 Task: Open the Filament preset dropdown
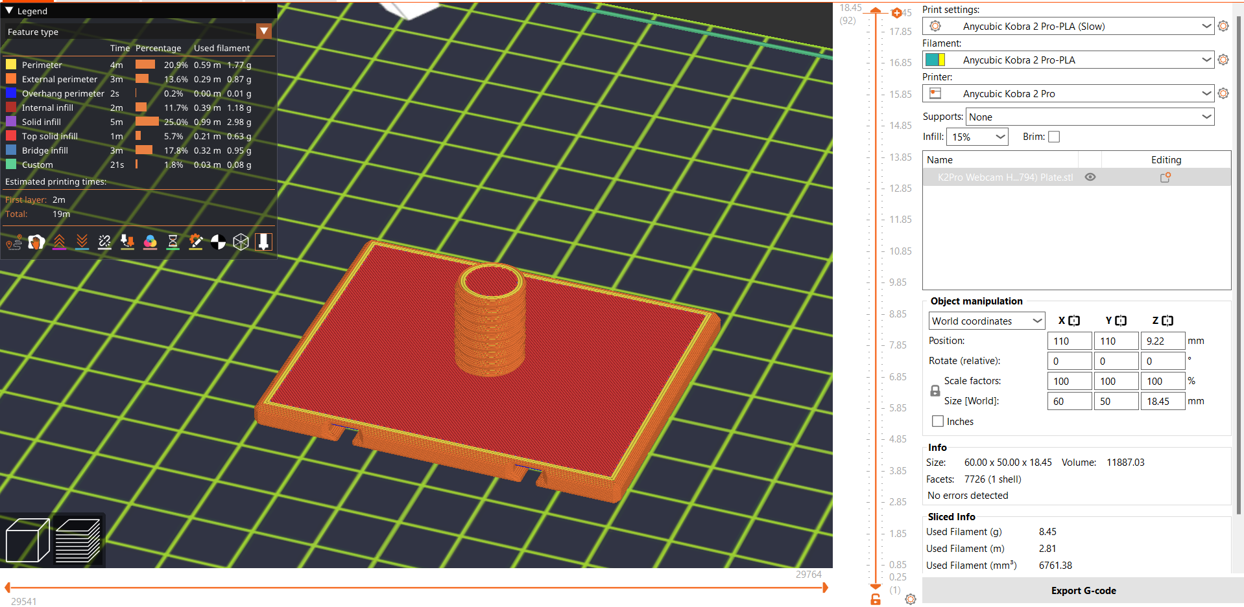[x=1068, y=60]
